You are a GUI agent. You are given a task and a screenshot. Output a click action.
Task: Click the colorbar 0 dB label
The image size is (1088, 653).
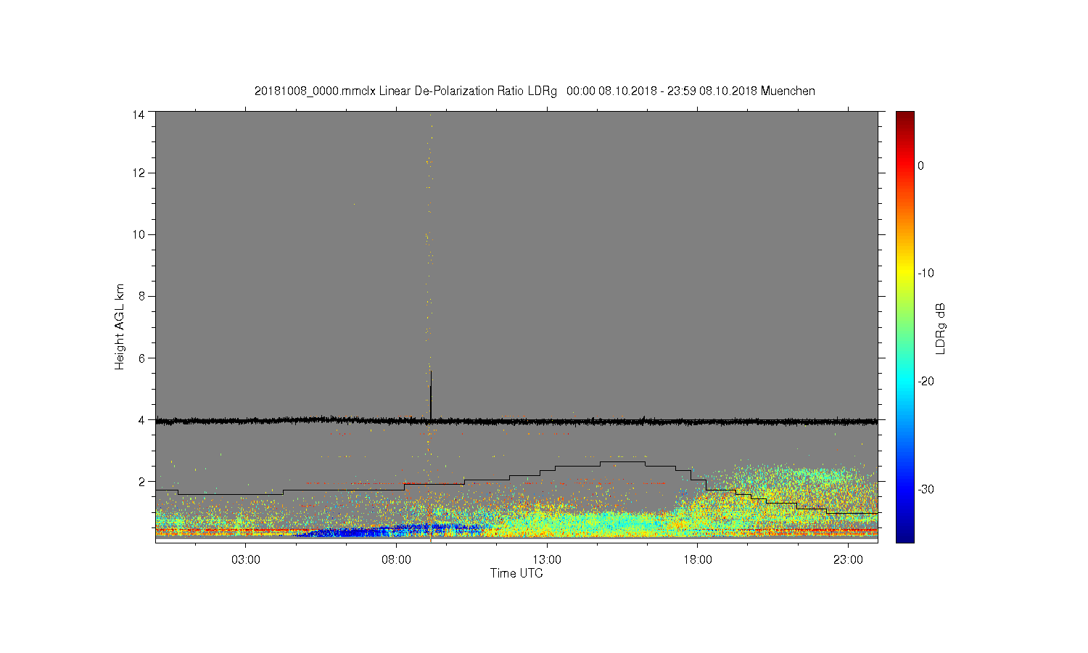pyautogui.click(x=920, y=165)
